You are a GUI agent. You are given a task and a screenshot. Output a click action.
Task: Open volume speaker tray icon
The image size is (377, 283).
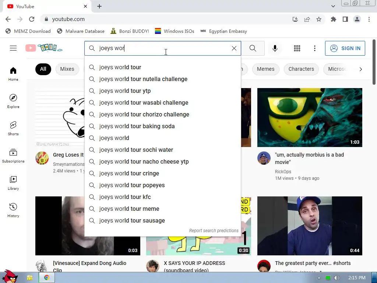click(337, 278)
